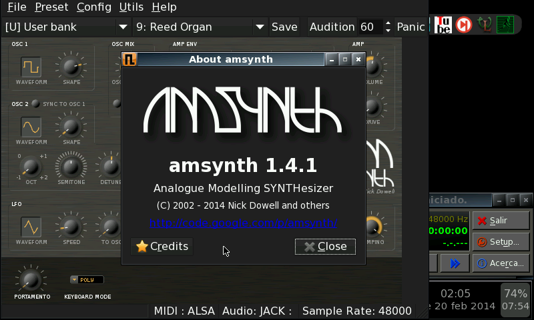Click the OCT octave knob

click(x=30, y=167)
